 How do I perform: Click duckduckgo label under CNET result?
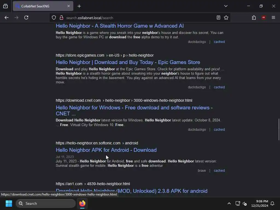[197, 129]
